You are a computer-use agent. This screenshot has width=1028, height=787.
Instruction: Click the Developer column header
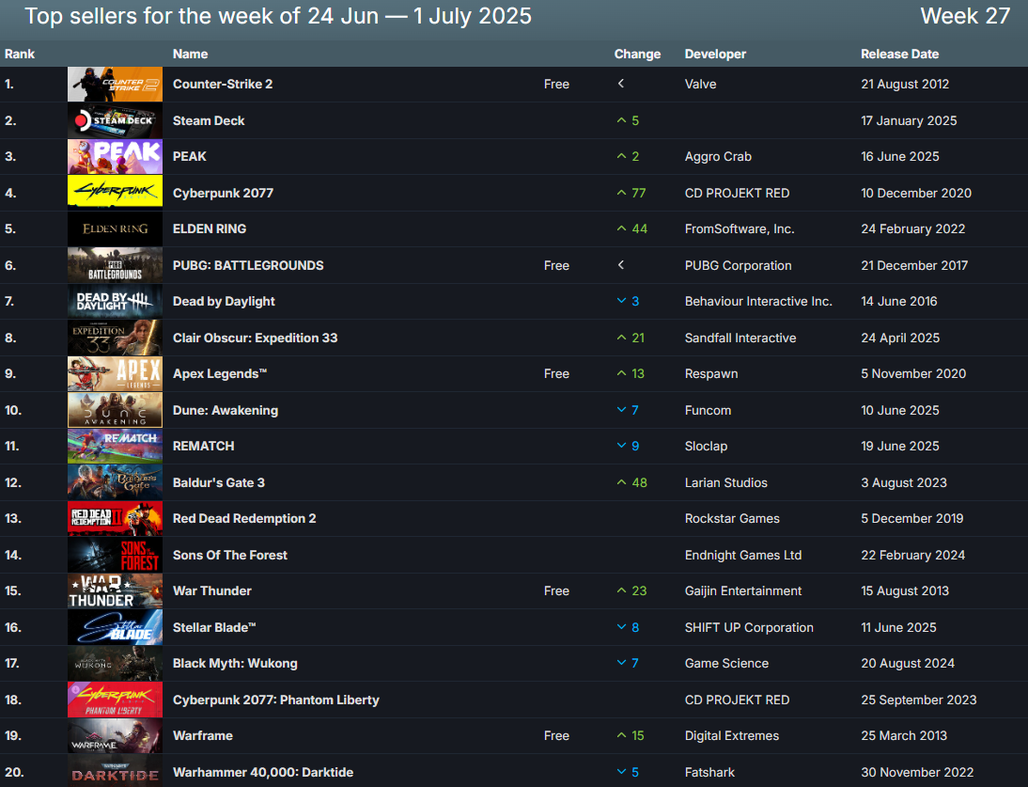coord(715,54)
